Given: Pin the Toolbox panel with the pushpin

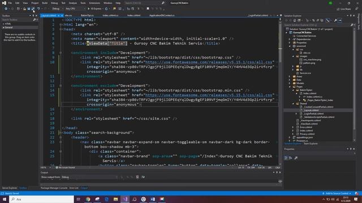Looking at the screenshot, I should pyautogui.click(x=33, y=16).
